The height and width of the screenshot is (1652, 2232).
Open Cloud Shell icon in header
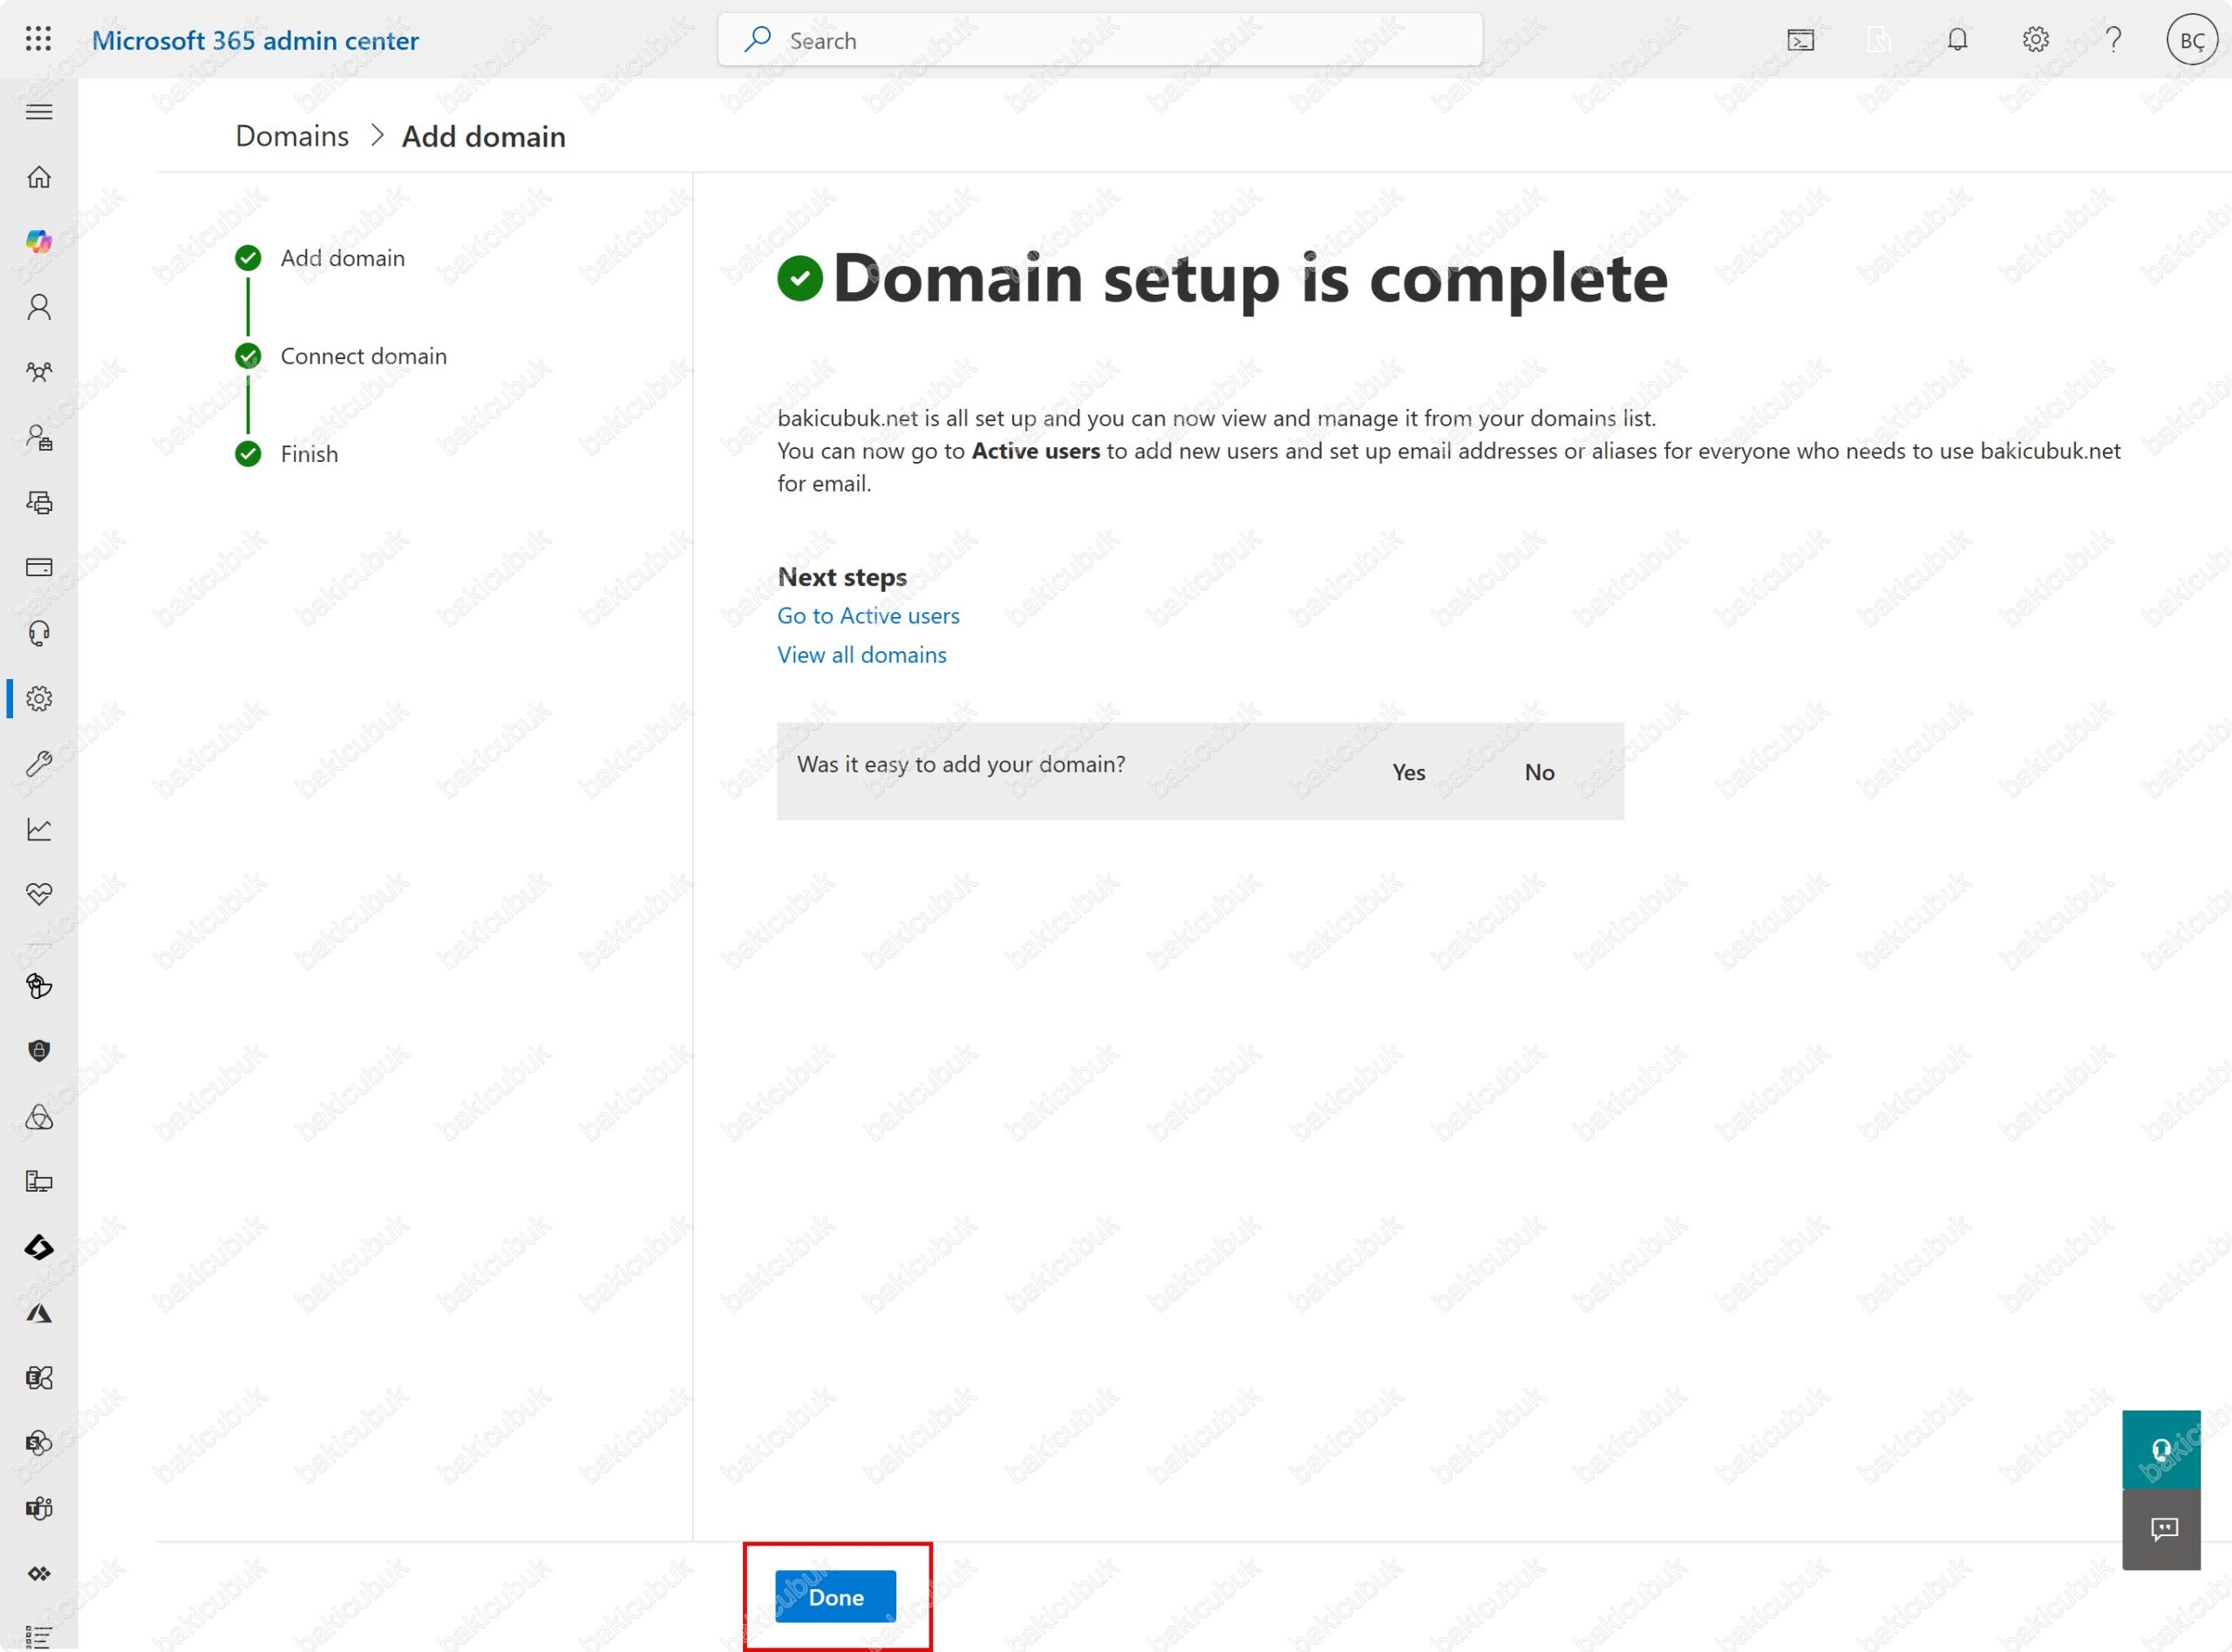coord(1800,40)
